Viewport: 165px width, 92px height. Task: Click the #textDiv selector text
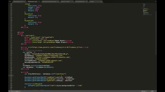(x=29, y=14)
